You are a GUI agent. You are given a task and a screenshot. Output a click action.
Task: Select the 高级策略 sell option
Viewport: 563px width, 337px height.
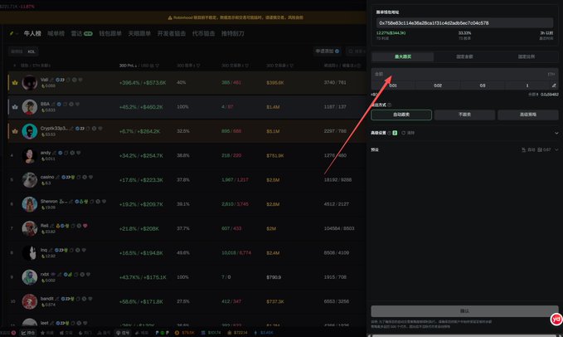coord(528,115)
